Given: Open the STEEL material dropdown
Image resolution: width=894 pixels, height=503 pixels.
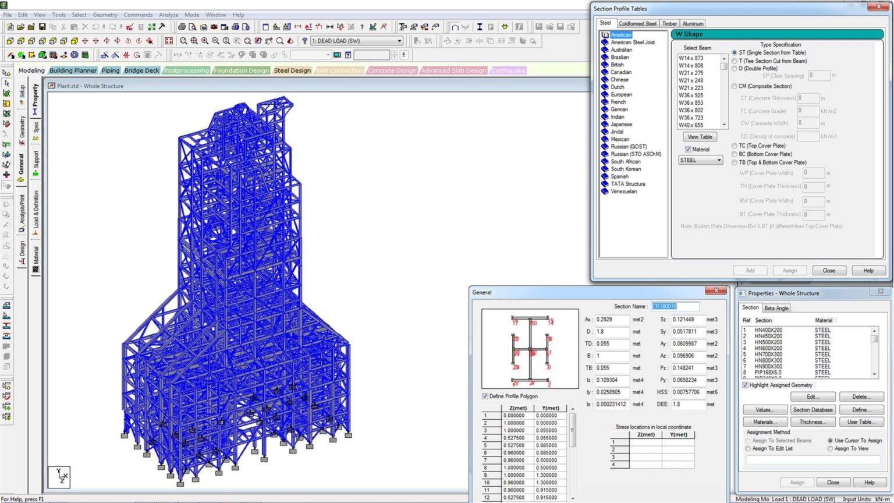Looking at the screenshot, I should (718, 160).
